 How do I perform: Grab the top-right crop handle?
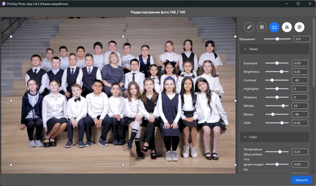click(x=235, y=37)
